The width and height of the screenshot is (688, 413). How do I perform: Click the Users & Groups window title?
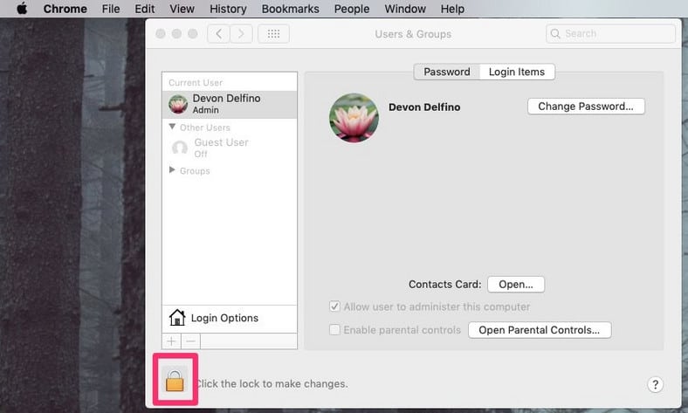[x=413, y=34]
